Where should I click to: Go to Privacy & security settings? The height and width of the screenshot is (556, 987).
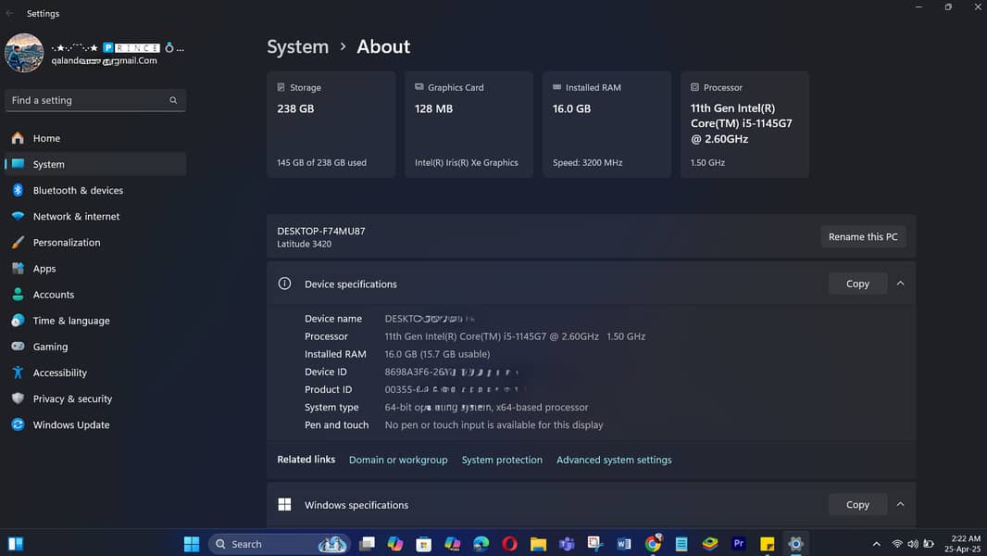(95, 398)
